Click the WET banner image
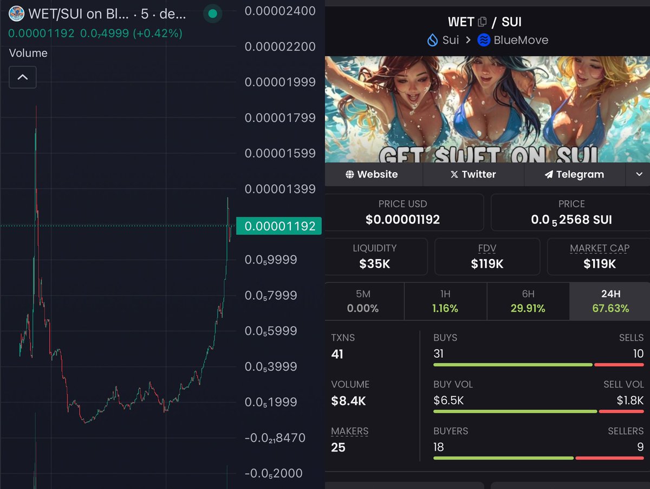The image size is (650, 489). (x=487, y=109)
